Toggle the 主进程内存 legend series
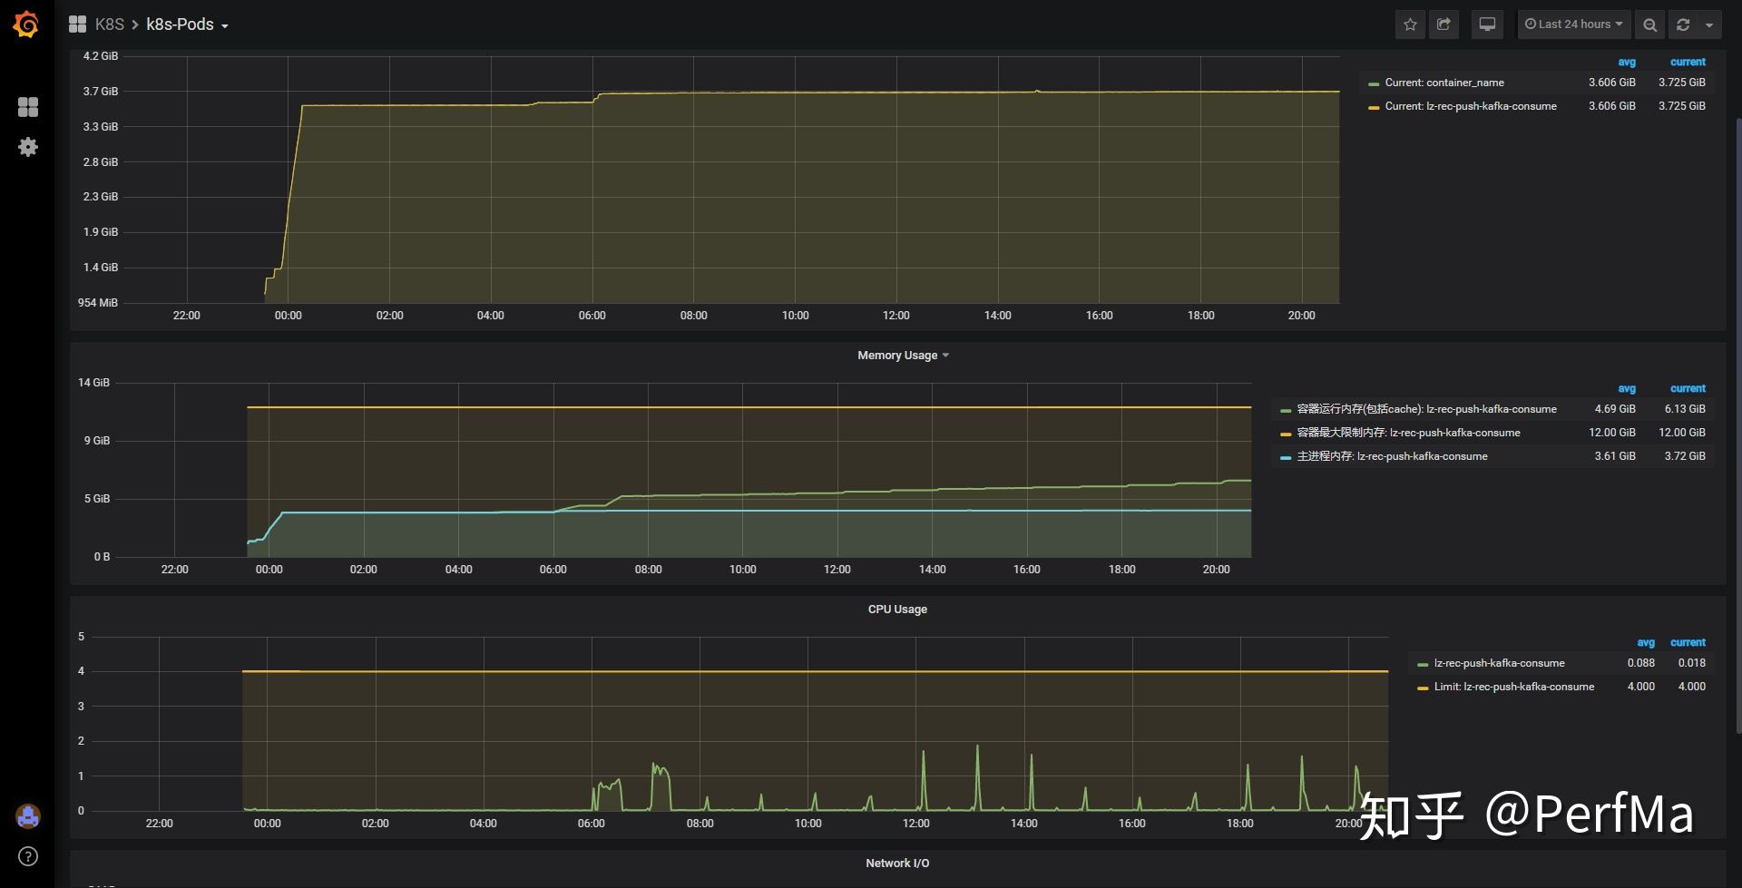The width and height of the screenshot is (1742, 888). 1392,456
